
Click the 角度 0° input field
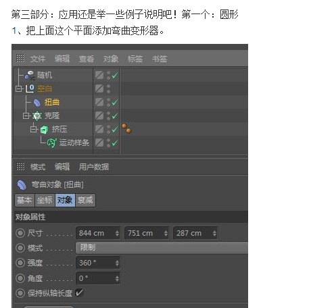point(98,278)
